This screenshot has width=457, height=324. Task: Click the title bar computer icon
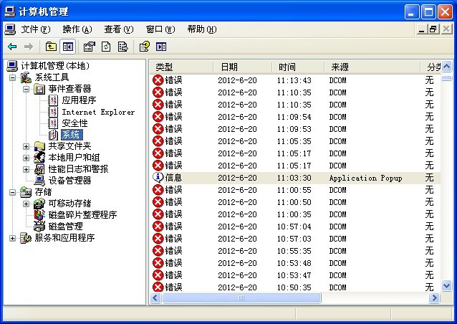coord(11,11)
